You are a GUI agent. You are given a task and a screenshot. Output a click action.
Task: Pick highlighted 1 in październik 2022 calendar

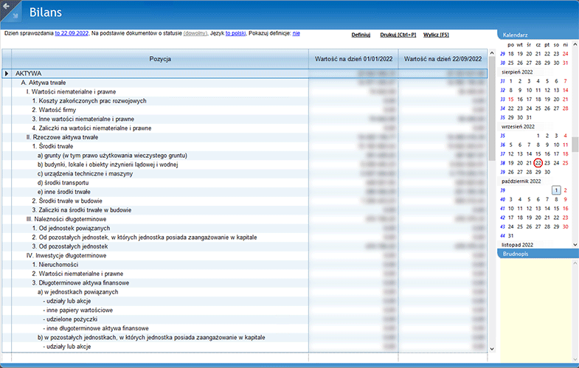click(556, 190)
